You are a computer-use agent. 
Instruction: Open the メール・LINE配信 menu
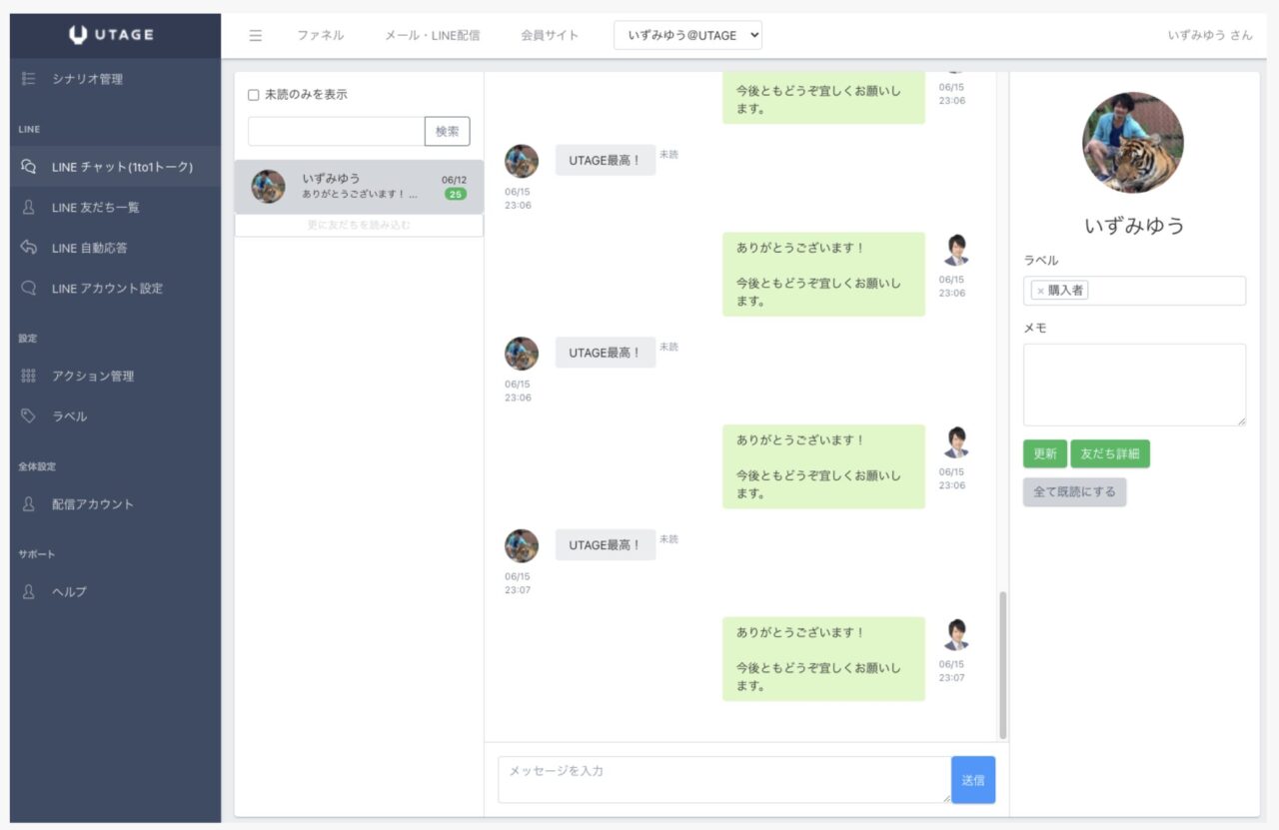[x=433, y=35]
